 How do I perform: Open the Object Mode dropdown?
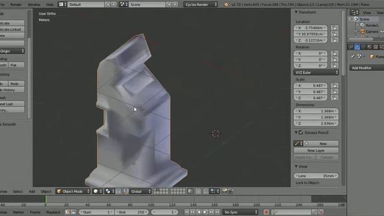point(73,191)
